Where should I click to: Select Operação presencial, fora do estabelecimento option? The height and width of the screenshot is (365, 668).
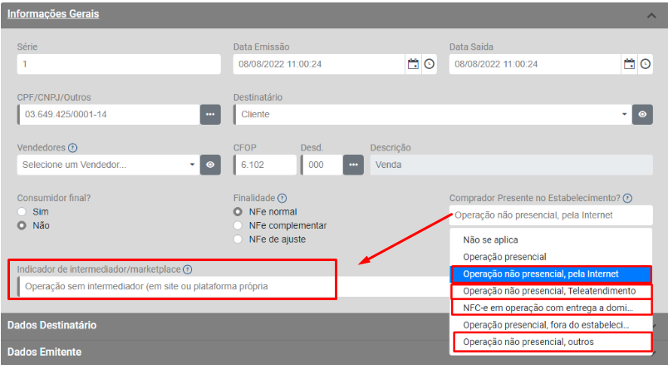click(551, 325)
